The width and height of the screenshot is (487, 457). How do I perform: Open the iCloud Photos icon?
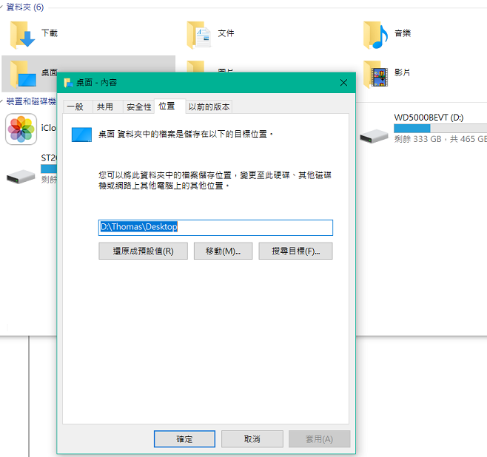[21, 129]
